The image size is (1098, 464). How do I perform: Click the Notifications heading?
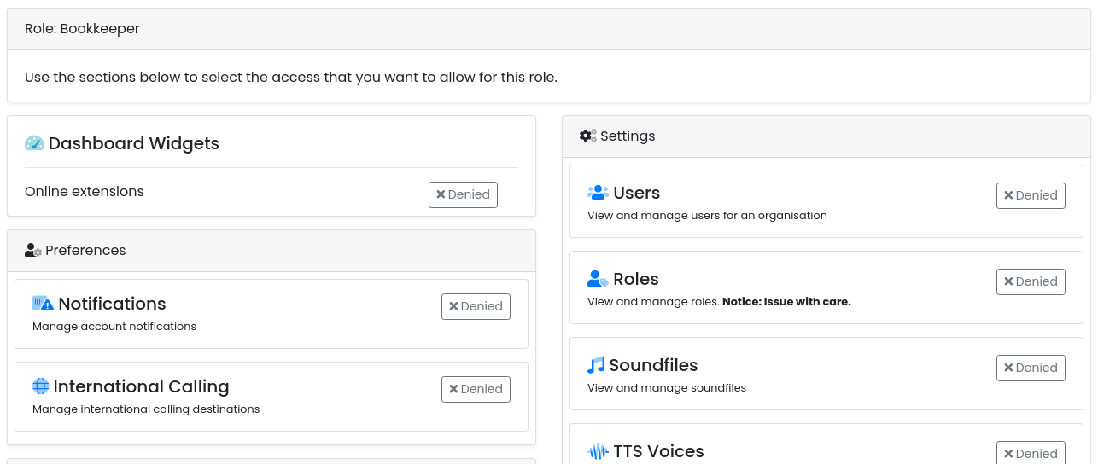(112, 304)
